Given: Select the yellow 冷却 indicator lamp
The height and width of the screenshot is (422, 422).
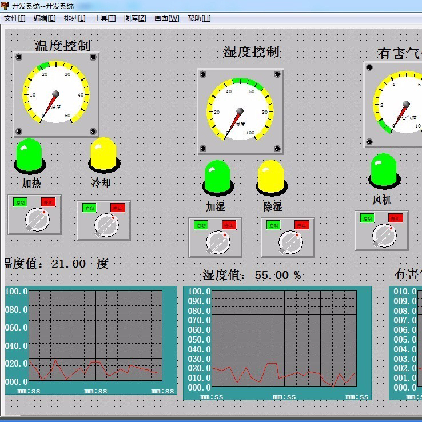Looking at the screenshot, I should [104, 156].
